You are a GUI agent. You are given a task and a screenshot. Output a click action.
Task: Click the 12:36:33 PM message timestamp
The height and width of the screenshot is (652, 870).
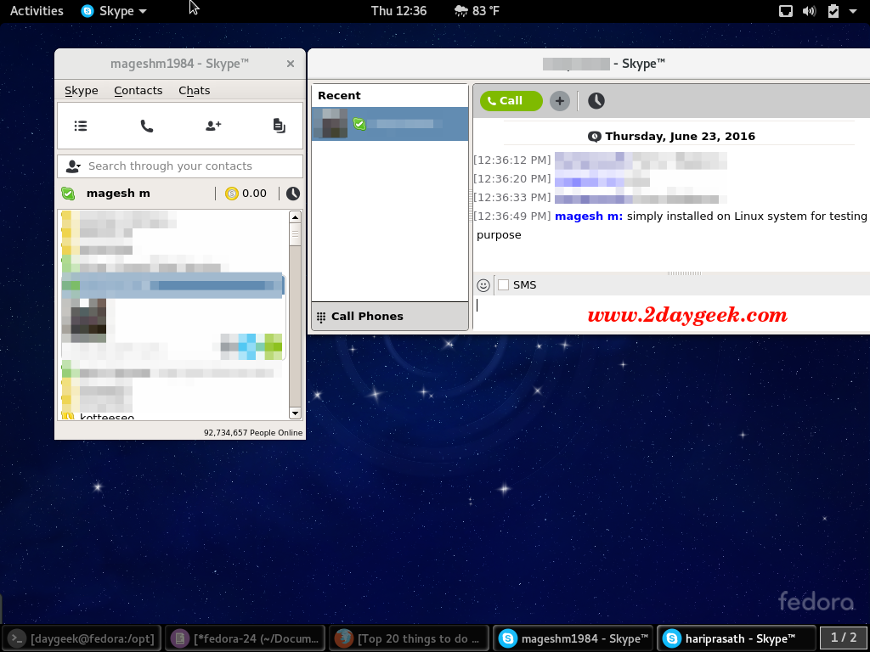click(x=512, y=197)
